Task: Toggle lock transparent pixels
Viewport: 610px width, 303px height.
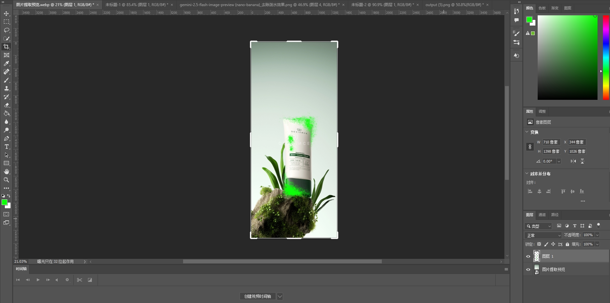Action: (539, 244)
